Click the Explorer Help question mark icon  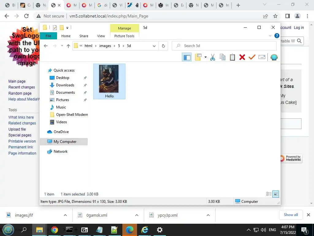pyautogui.click(x=277, y=36)
